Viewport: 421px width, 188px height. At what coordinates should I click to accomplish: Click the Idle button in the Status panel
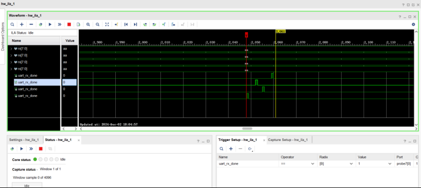27,185
